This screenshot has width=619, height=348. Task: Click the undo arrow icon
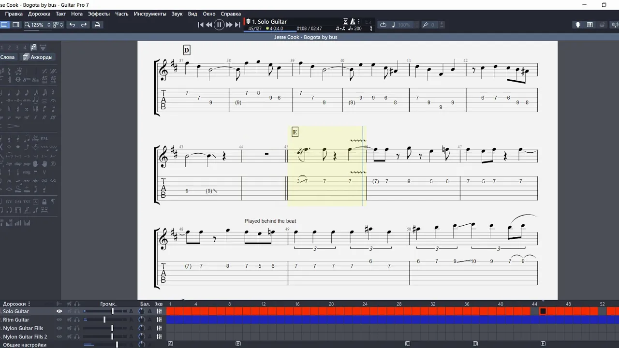pyautogui.click(x=72, y=25)
